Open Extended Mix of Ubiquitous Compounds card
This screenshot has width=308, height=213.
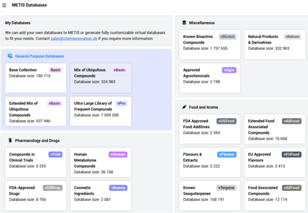coord(36,111)
